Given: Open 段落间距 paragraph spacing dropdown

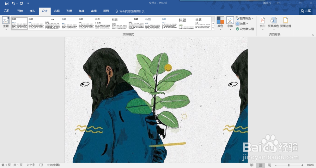Looking at the screenshot, I should [x=245, y=18].
